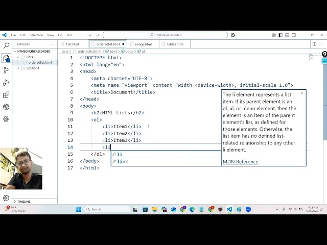Toggle the bottom Panel visibility
327x245 pixels.
point(287,35)
